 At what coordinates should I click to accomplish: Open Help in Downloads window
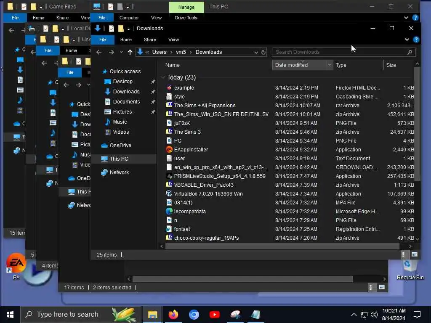tap(416, 40)
